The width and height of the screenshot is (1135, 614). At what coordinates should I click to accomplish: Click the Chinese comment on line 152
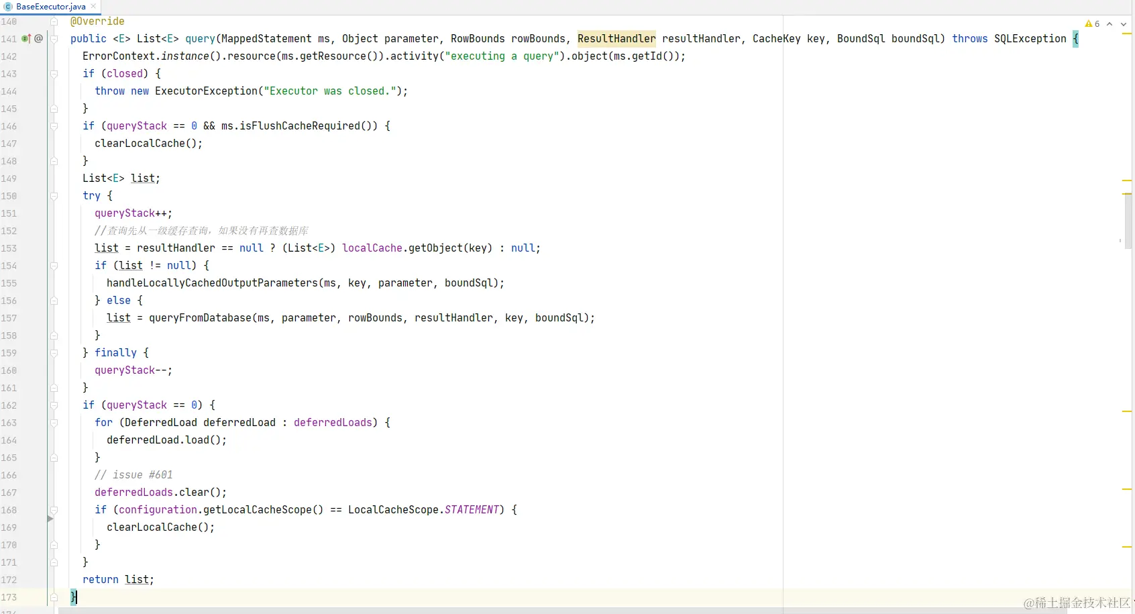pyautogui.click(x=201, y=231)
